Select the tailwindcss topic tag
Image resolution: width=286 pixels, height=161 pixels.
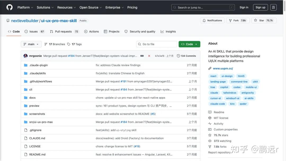[230, 93]
